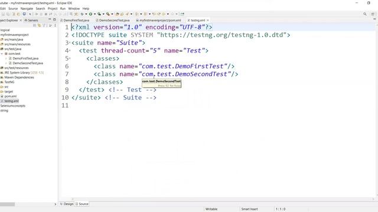Screen dimensions: 378x212
Task: Select the Source tab at editor bottom
Action: click(82, 204)
